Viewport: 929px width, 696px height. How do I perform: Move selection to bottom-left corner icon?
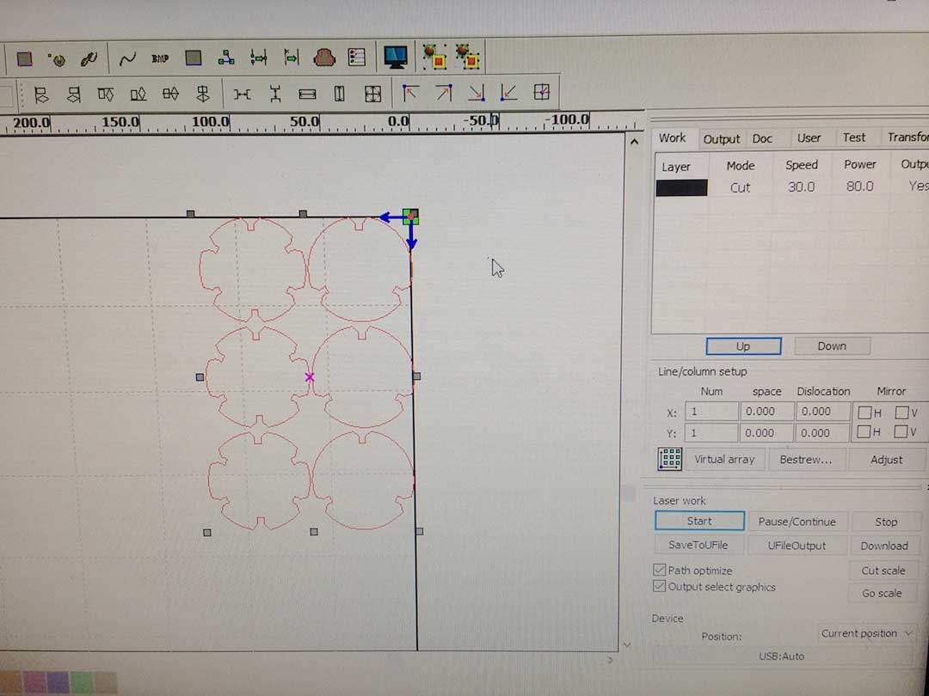508,93
